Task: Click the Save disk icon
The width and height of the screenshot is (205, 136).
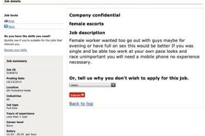Action: (6, 26)
